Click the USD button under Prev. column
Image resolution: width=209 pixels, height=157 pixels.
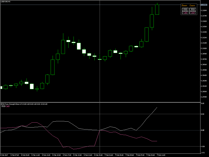tap(185, 9)
